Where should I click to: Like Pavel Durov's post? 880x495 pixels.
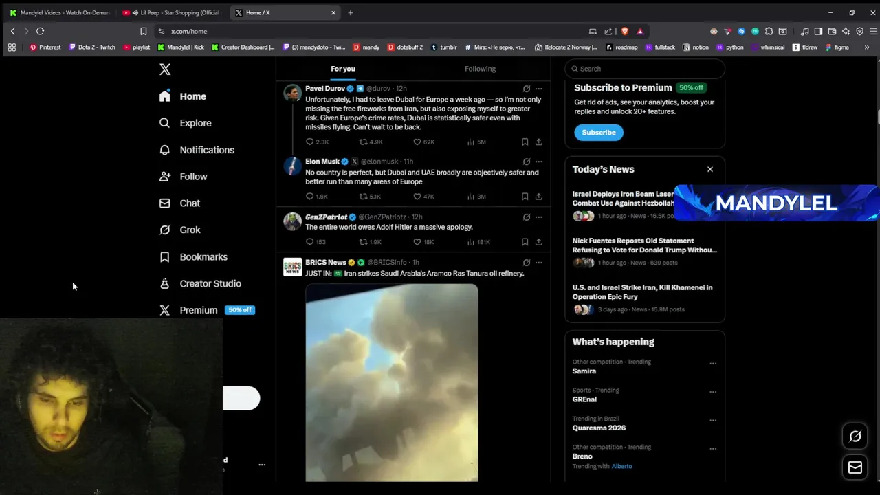(x=423, y=142)
